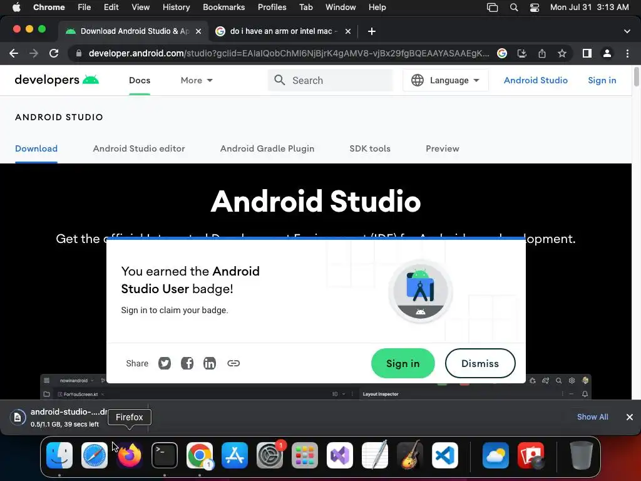Toggle the Chrome side panel
Image resolution: width=641 pixels, height=481 pixels.
tap(587, 53)
